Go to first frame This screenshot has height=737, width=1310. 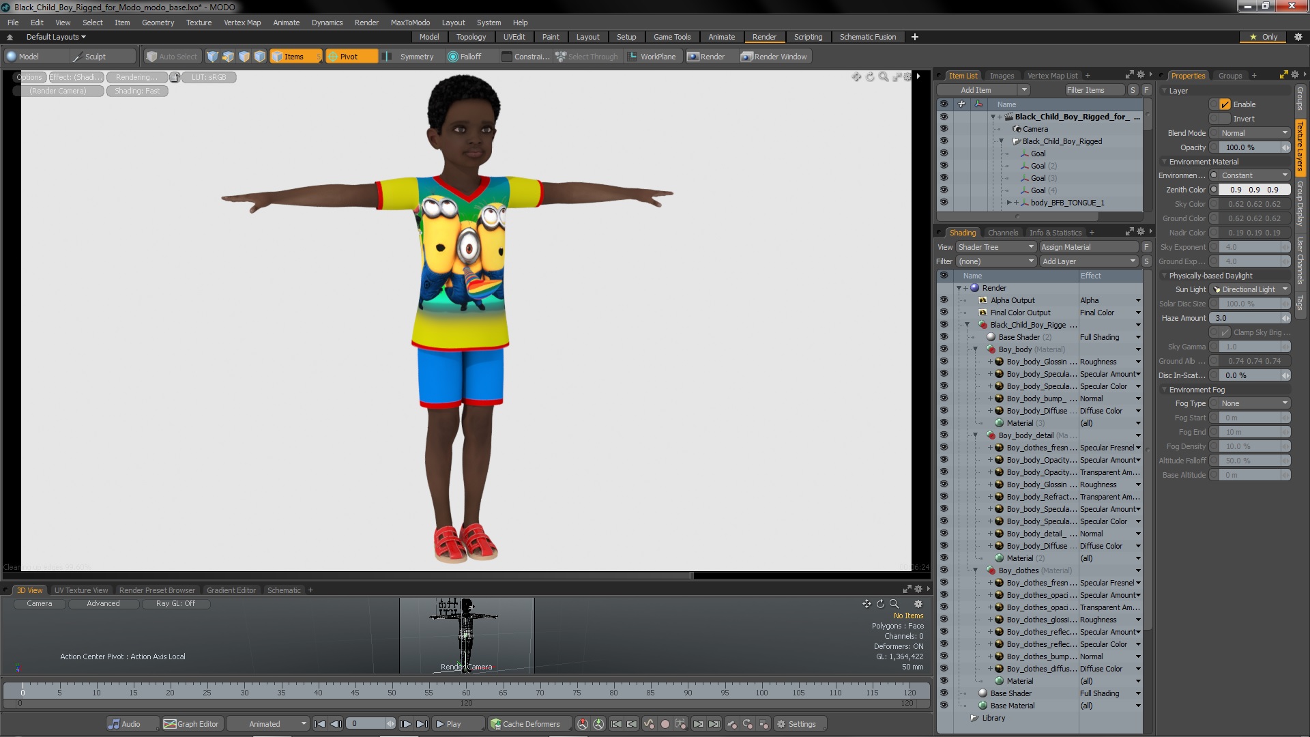[x=320, y=724]
